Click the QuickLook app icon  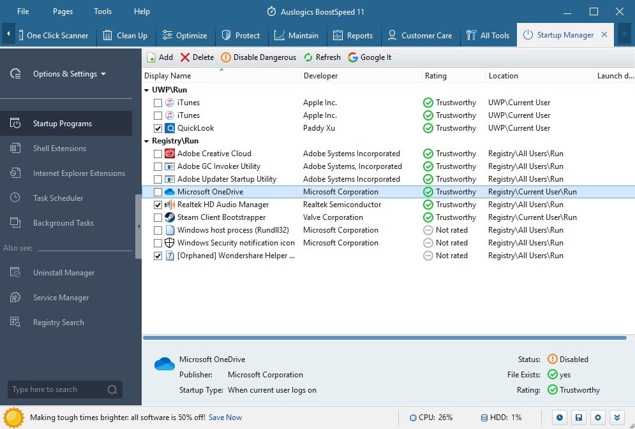coord(170,128)
